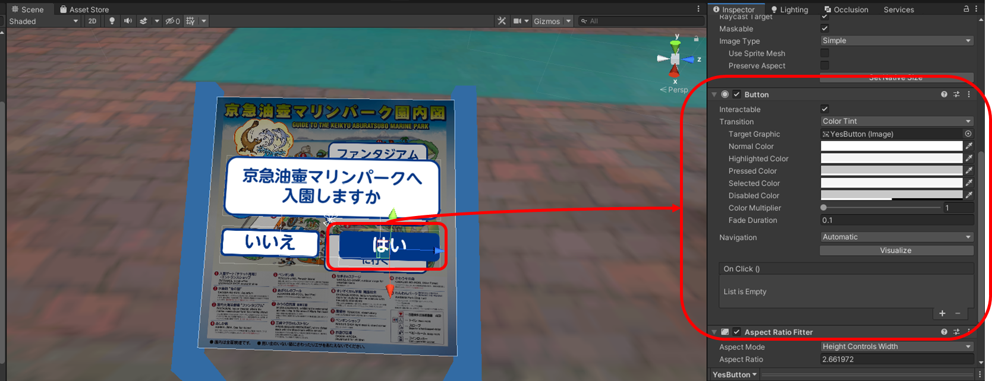Image resolution: width=992 pixels, height=381 pixels.
Task: Toggle the Interactable checkbox
Action: 824,109
